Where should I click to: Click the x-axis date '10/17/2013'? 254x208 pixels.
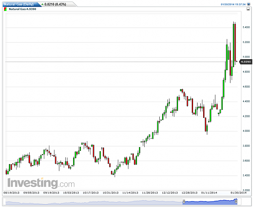point(91,193)
